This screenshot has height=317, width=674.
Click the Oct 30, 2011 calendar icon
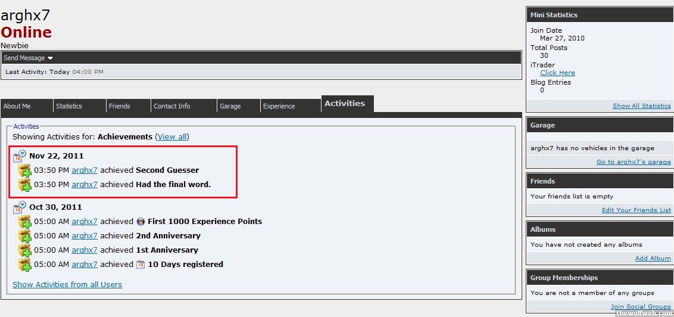[20, 207]
